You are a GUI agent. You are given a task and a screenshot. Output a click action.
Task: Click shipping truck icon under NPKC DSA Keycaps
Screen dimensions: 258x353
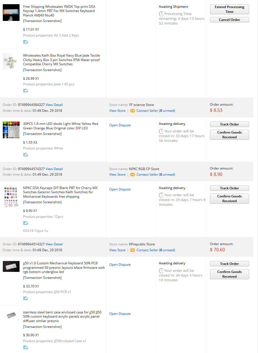point(25,223)
